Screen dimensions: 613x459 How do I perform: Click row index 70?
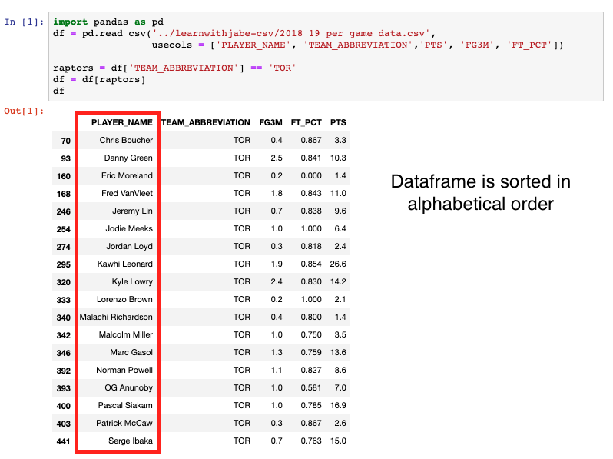coord(66,141)
